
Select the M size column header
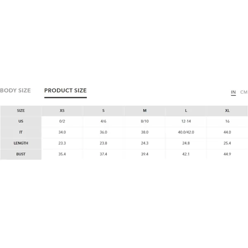(x=145, y=111)
